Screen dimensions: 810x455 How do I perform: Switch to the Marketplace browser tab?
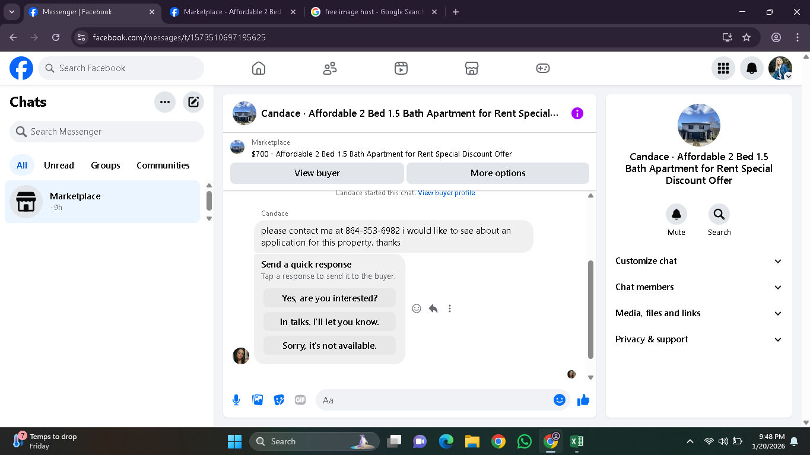tap(232, 12)
